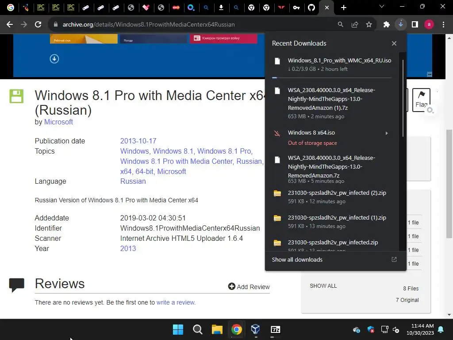The height and width of the screenshot is (340, 453).
Task: Switch to the GitHub tab
Action: click(x=311, y=8)
